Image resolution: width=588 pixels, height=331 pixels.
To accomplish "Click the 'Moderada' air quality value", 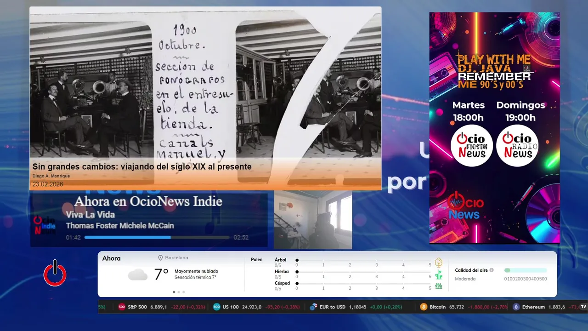I will pyautogui.click(x=465, y=279).
